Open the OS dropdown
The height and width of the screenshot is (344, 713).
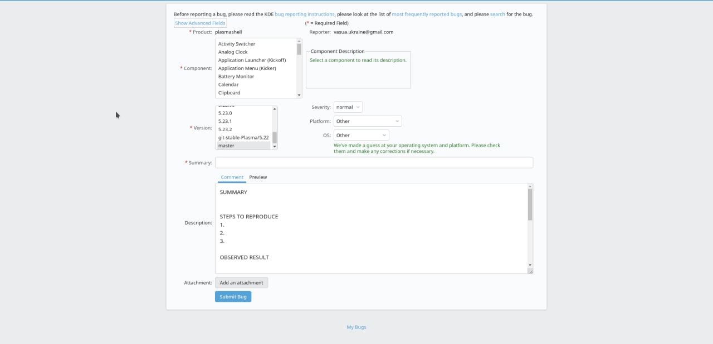click(x=361, y=135)
